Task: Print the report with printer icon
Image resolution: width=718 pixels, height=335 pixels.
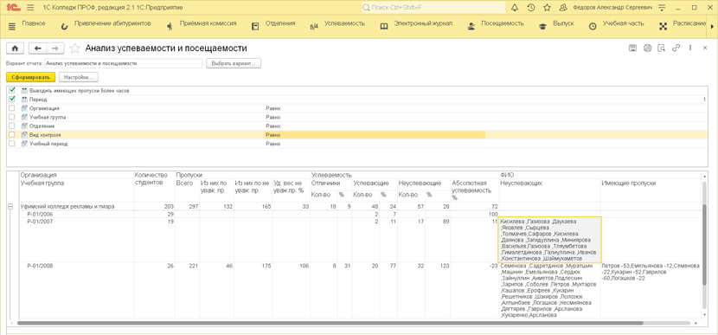Action: pos(647,48)
